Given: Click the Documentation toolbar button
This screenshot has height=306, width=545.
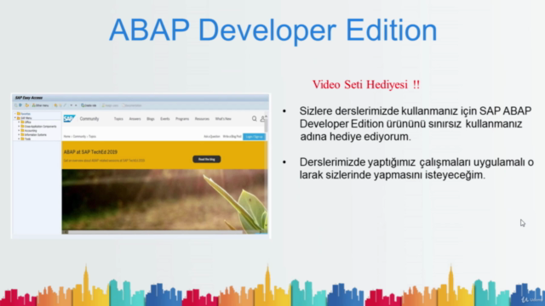Looking at the screenshot, I should [x=132, y=105].
